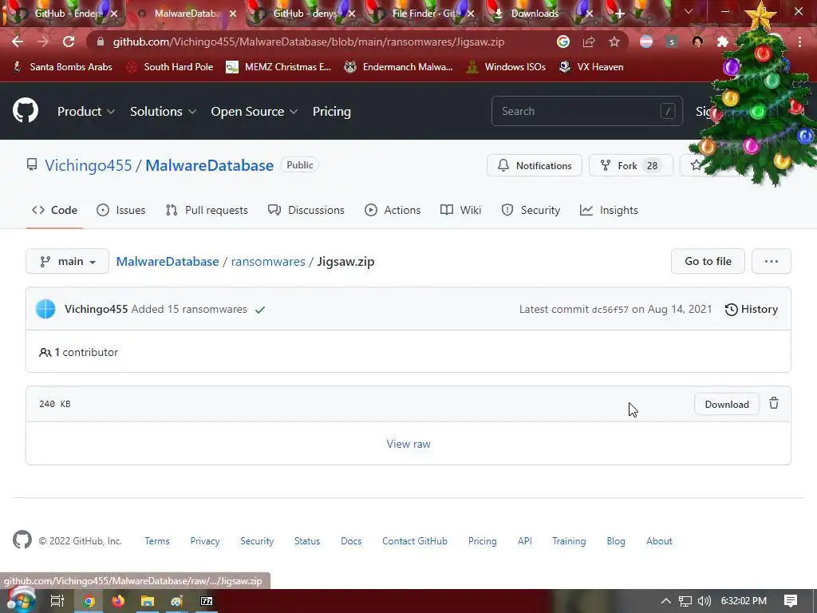
Task: Go to GitHub homepage via octocat logo
Action: tap(26, 110)
